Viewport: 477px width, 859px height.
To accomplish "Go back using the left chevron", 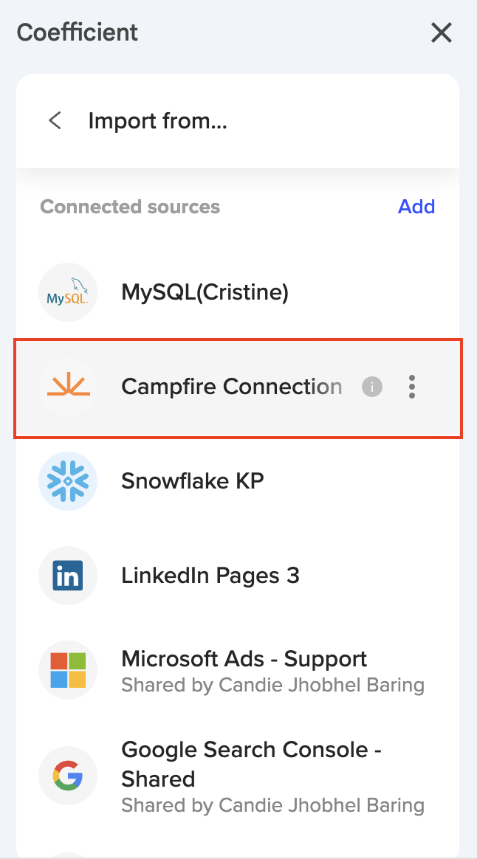I will click(x=55, y=120).
